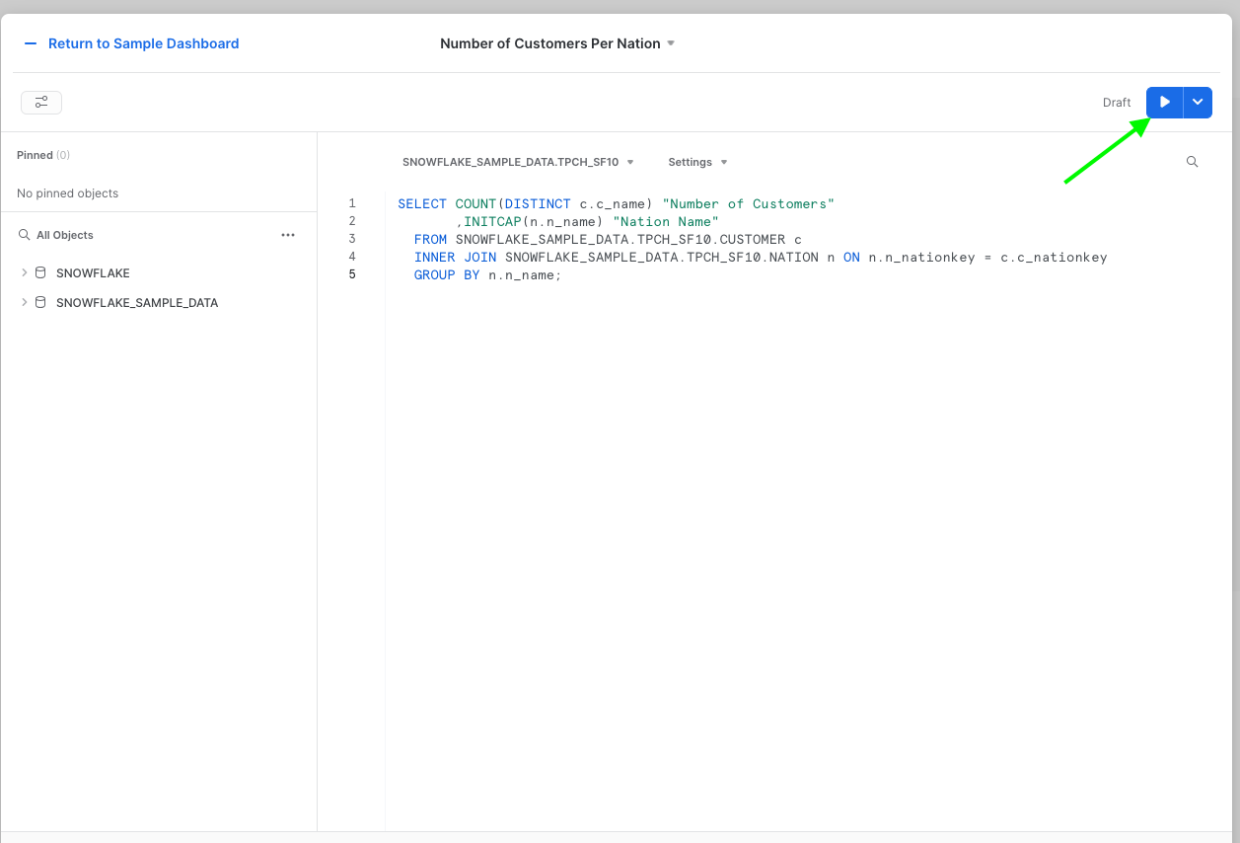
Task: Click the SELECT keyword on line 1
Action: pyautogui.click(x=422, y=203)
